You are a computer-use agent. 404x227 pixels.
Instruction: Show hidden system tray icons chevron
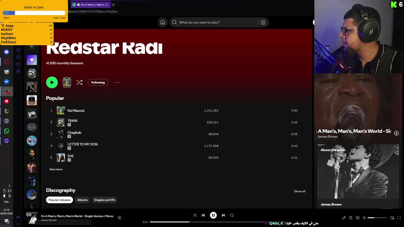[x=9, y=186]
